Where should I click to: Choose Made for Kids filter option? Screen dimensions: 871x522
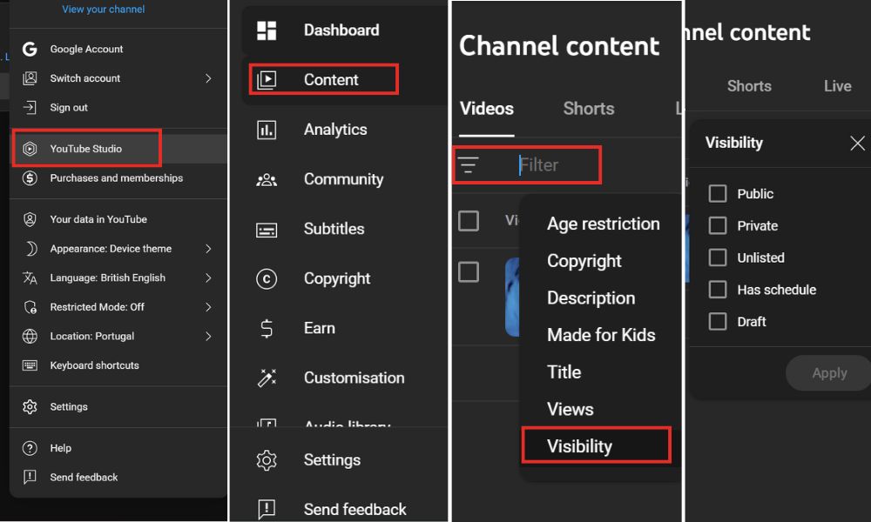601,335
